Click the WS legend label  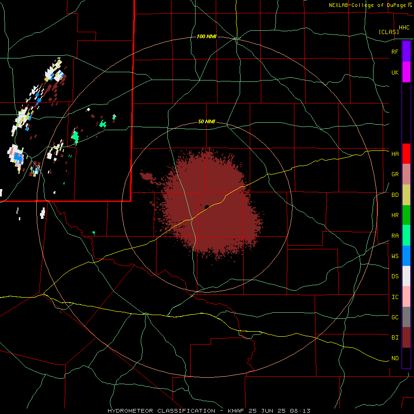tap(395, 256)
